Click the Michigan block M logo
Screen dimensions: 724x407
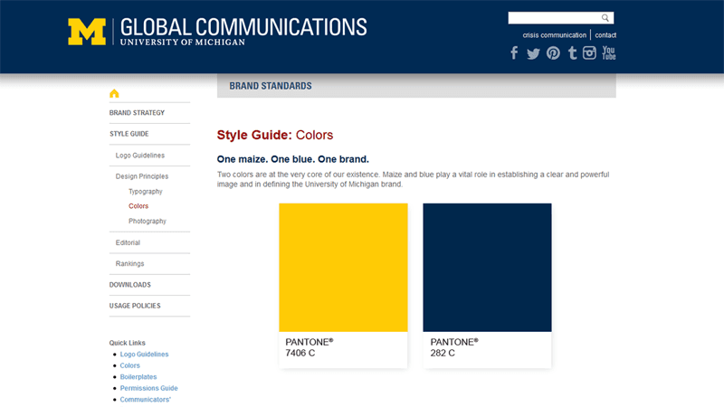(87, 31)
